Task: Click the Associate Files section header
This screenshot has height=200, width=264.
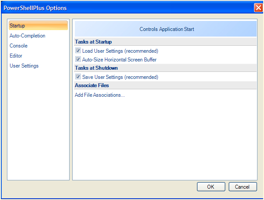Action: (92, 85)
